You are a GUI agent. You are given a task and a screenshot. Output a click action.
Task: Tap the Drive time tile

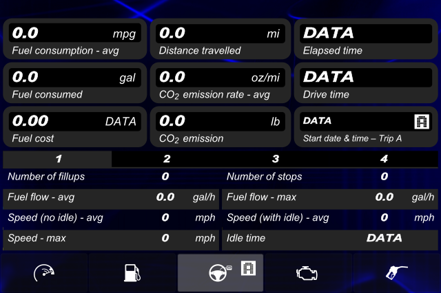click(x=366, y=83)
